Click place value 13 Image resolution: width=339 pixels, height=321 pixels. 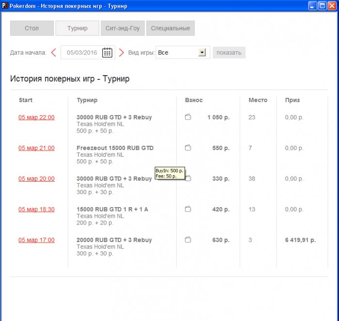click(x=252, y=209)
